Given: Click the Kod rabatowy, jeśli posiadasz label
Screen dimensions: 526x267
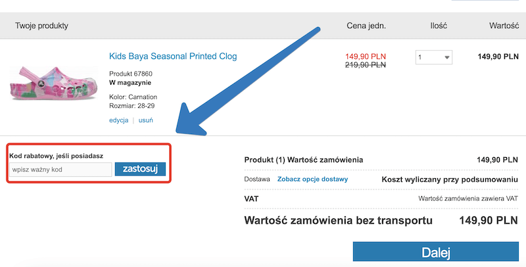Looking at the screenshot, I should (x=56, y=156).
